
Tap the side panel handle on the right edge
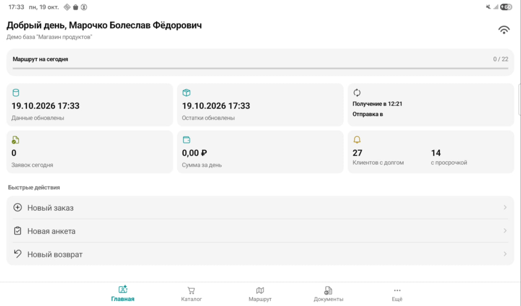[519, 100]
